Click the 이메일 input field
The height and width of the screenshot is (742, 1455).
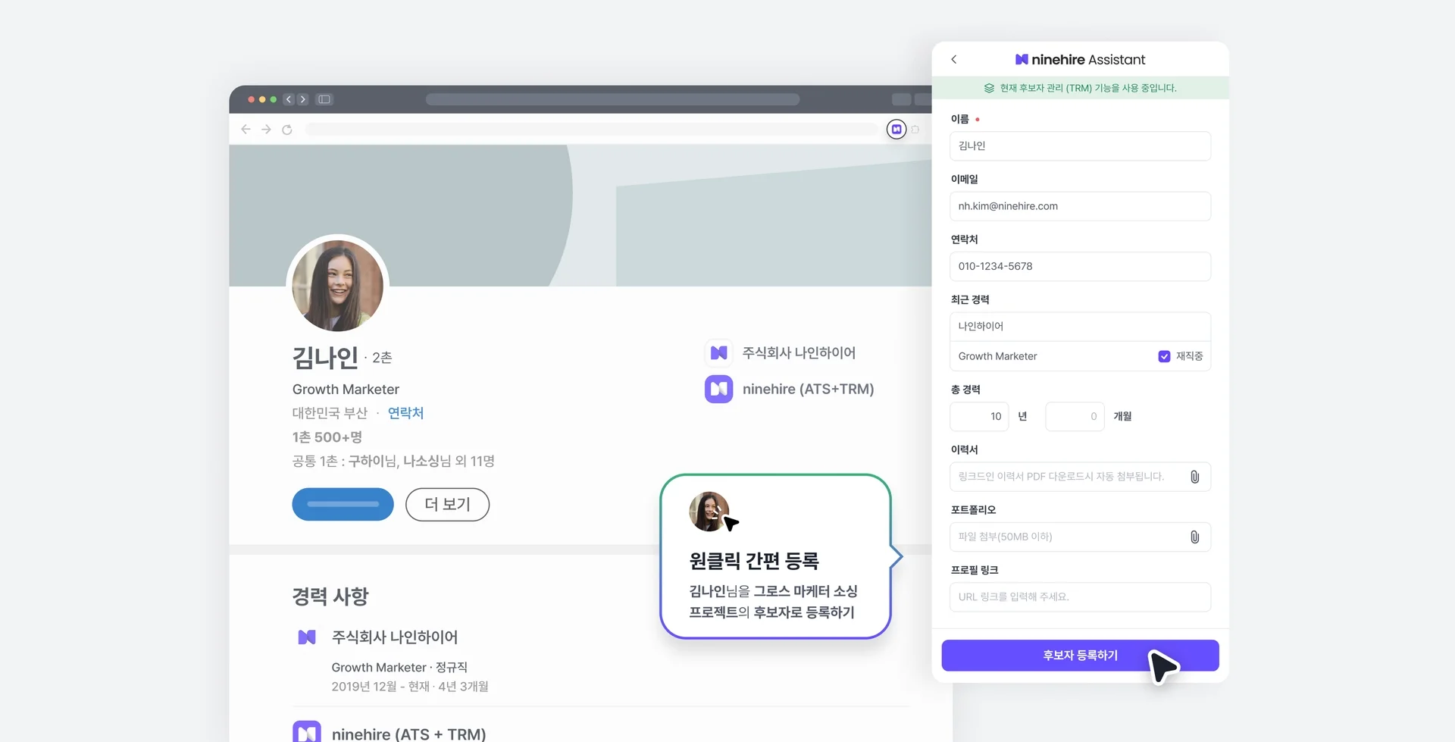click(1080, 206)
